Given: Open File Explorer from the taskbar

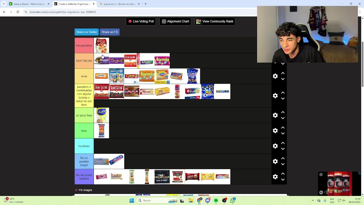Looking at the screenshot, I should click(191, 201).
